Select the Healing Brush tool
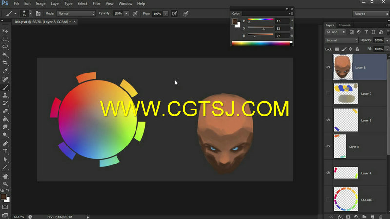Image resolution: width=390 pixels, height=219 pixels. pyautogui.click(x=5, y=79)
